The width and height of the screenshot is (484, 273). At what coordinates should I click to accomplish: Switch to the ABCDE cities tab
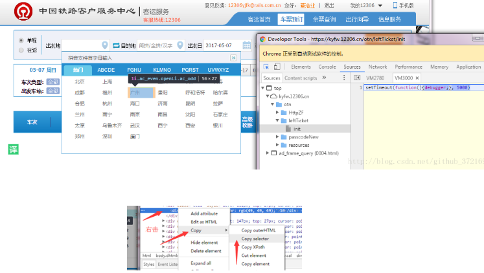(106, 70)
